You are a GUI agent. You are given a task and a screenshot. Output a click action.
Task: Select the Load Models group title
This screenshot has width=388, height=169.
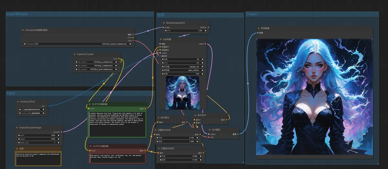point(17,14)
